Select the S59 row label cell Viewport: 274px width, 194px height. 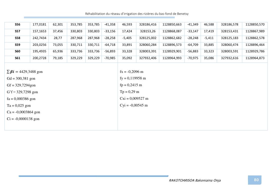coord(17,45)
